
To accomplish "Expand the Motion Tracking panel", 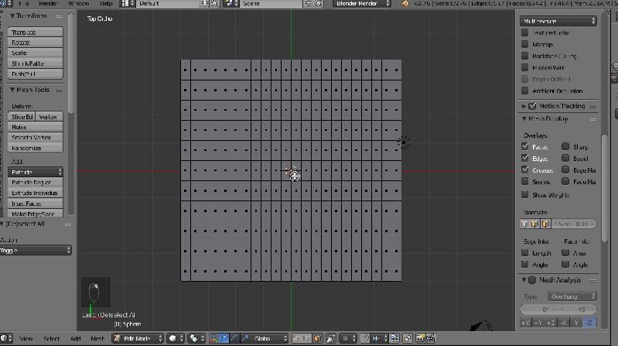I will (524, 106).
